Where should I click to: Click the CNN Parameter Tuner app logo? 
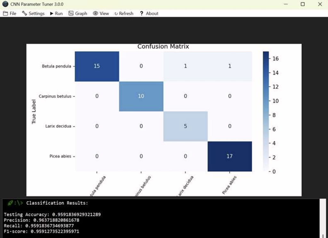(x=5, y=4)
